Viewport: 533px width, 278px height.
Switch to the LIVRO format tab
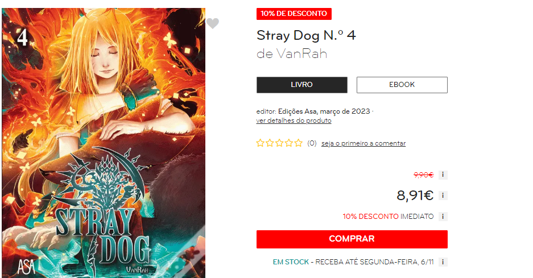(302, 85)
